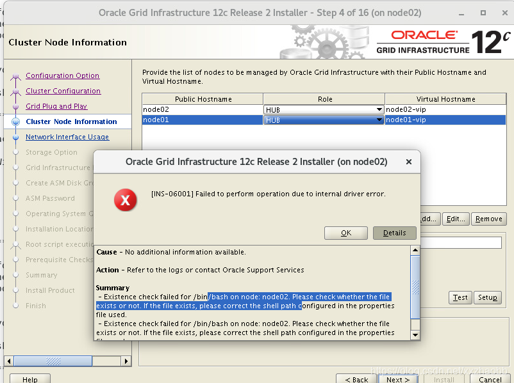Select the node01 public hostname cell
Image resolution: width=514 pixels, height=383 pixels.
pyautogui.click(x=203, y=120)
